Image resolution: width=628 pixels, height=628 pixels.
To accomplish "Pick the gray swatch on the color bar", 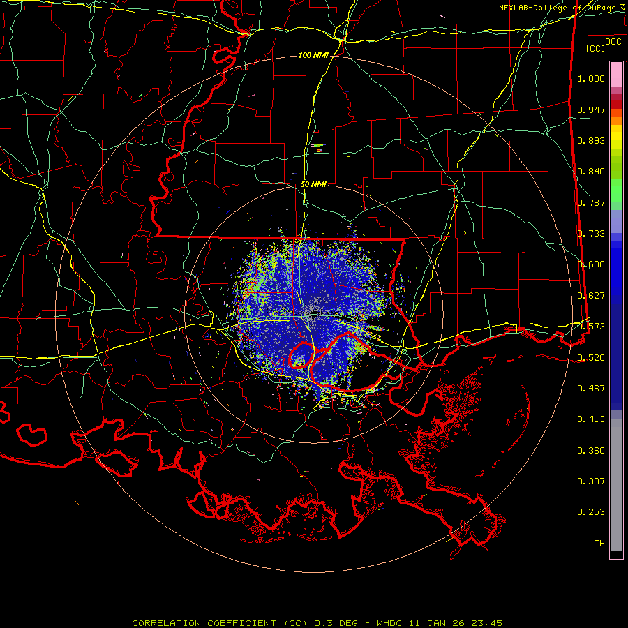I will pyautogui.click(x=616, y=485).
